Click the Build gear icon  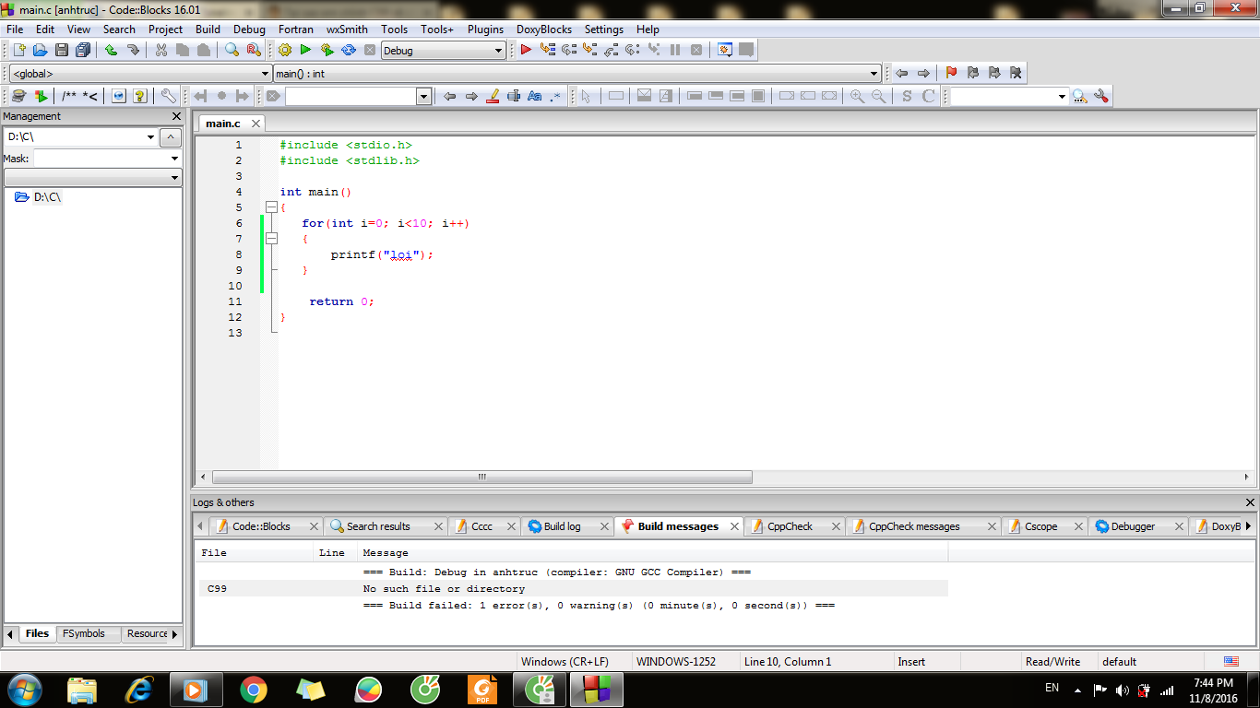pos(284,51)
